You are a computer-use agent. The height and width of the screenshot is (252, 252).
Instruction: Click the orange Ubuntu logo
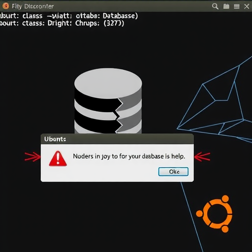tap(214, 214)
